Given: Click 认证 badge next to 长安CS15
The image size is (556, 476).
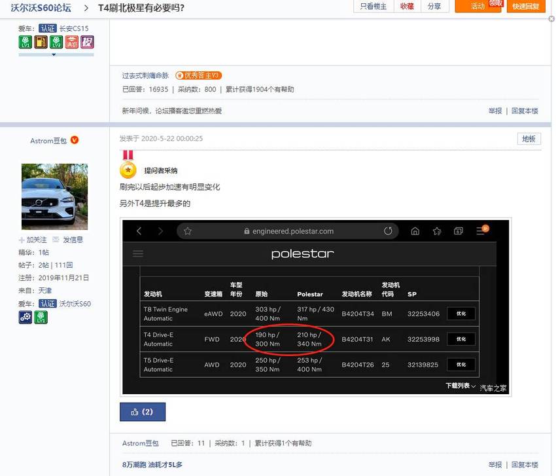Looking at the screenshot, I should (x=48, y=28).
